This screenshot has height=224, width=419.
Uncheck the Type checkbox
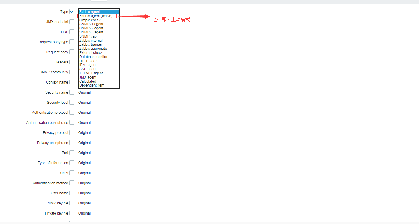(x=72, y=12)
